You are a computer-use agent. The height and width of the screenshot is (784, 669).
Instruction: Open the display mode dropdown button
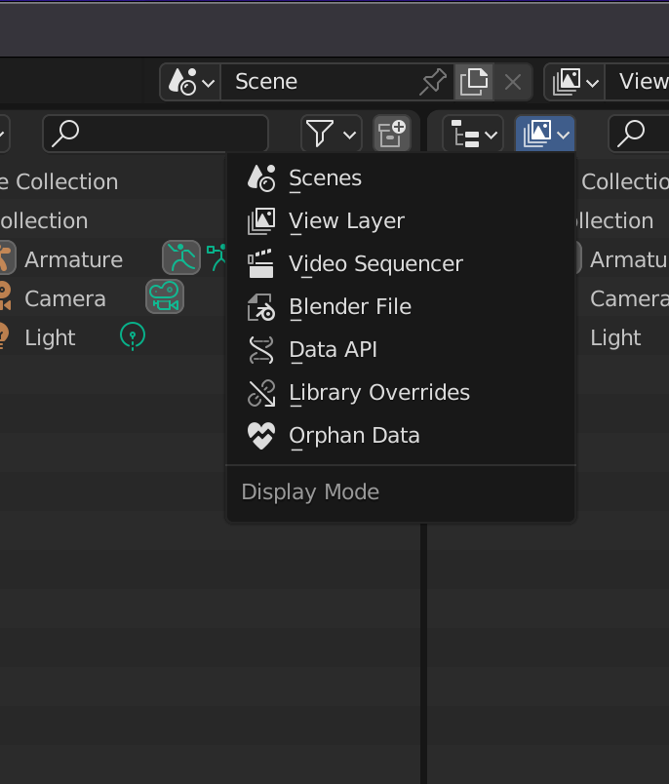pos(545,134)
